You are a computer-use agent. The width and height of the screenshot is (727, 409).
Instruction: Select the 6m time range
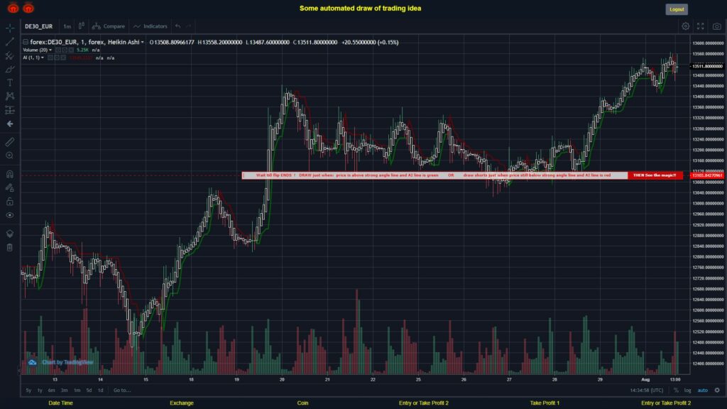click(x=51, y=390)
